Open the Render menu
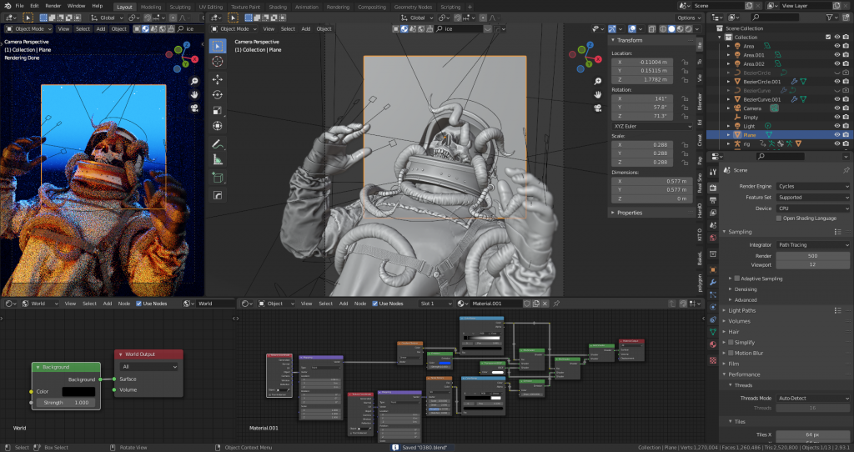The height and width of the screenshot is (452, 854). coord(53,6)
